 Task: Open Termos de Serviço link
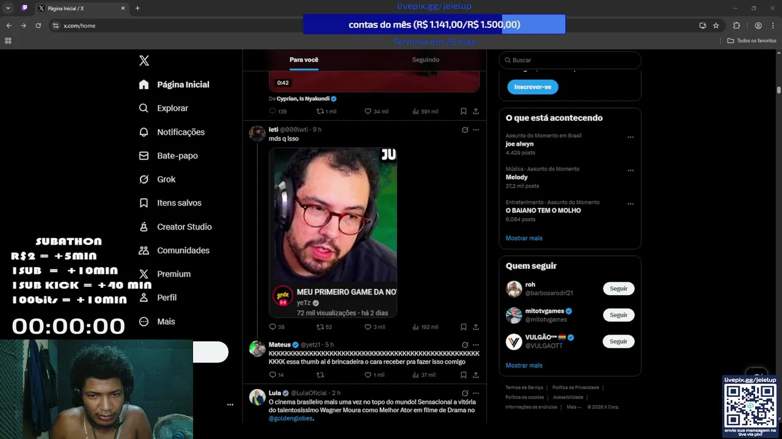(x=524, y=387)
